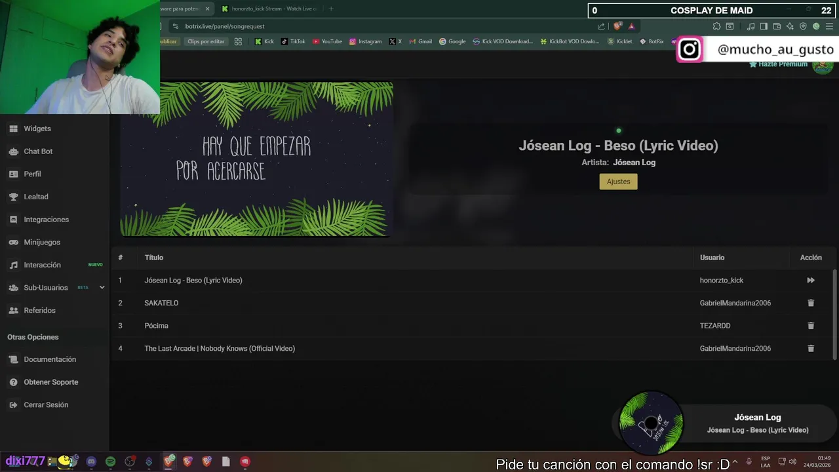Viewport: 839px width, 472px height.
Task: Open the KickBot VOD Download bookmark
Action: pyautogui.click(x=570, y=41)
